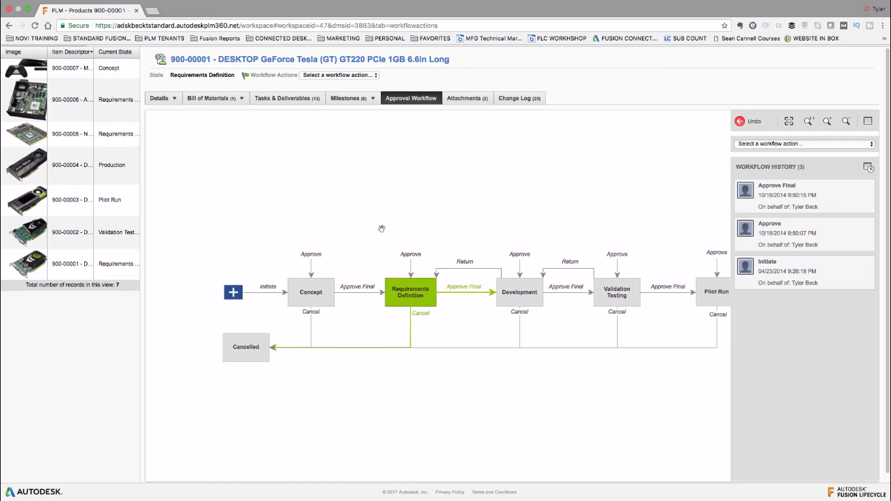
Task: Reload the page in Chrome
Action: click(35, 25)
